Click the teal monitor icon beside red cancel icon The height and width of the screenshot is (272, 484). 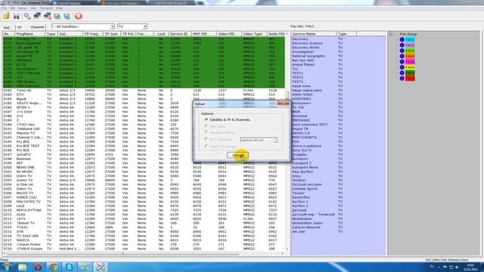67,16
